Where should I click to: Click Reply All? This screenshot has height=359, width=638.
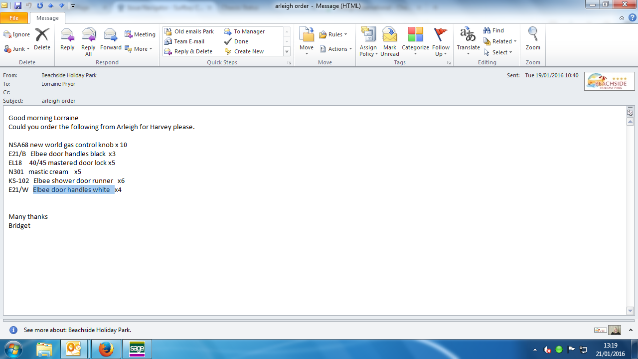tap(88, 42)
